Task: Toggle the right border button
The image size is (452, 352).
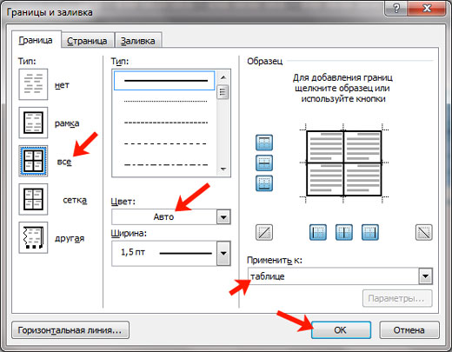Action: (x=370, y=232)
